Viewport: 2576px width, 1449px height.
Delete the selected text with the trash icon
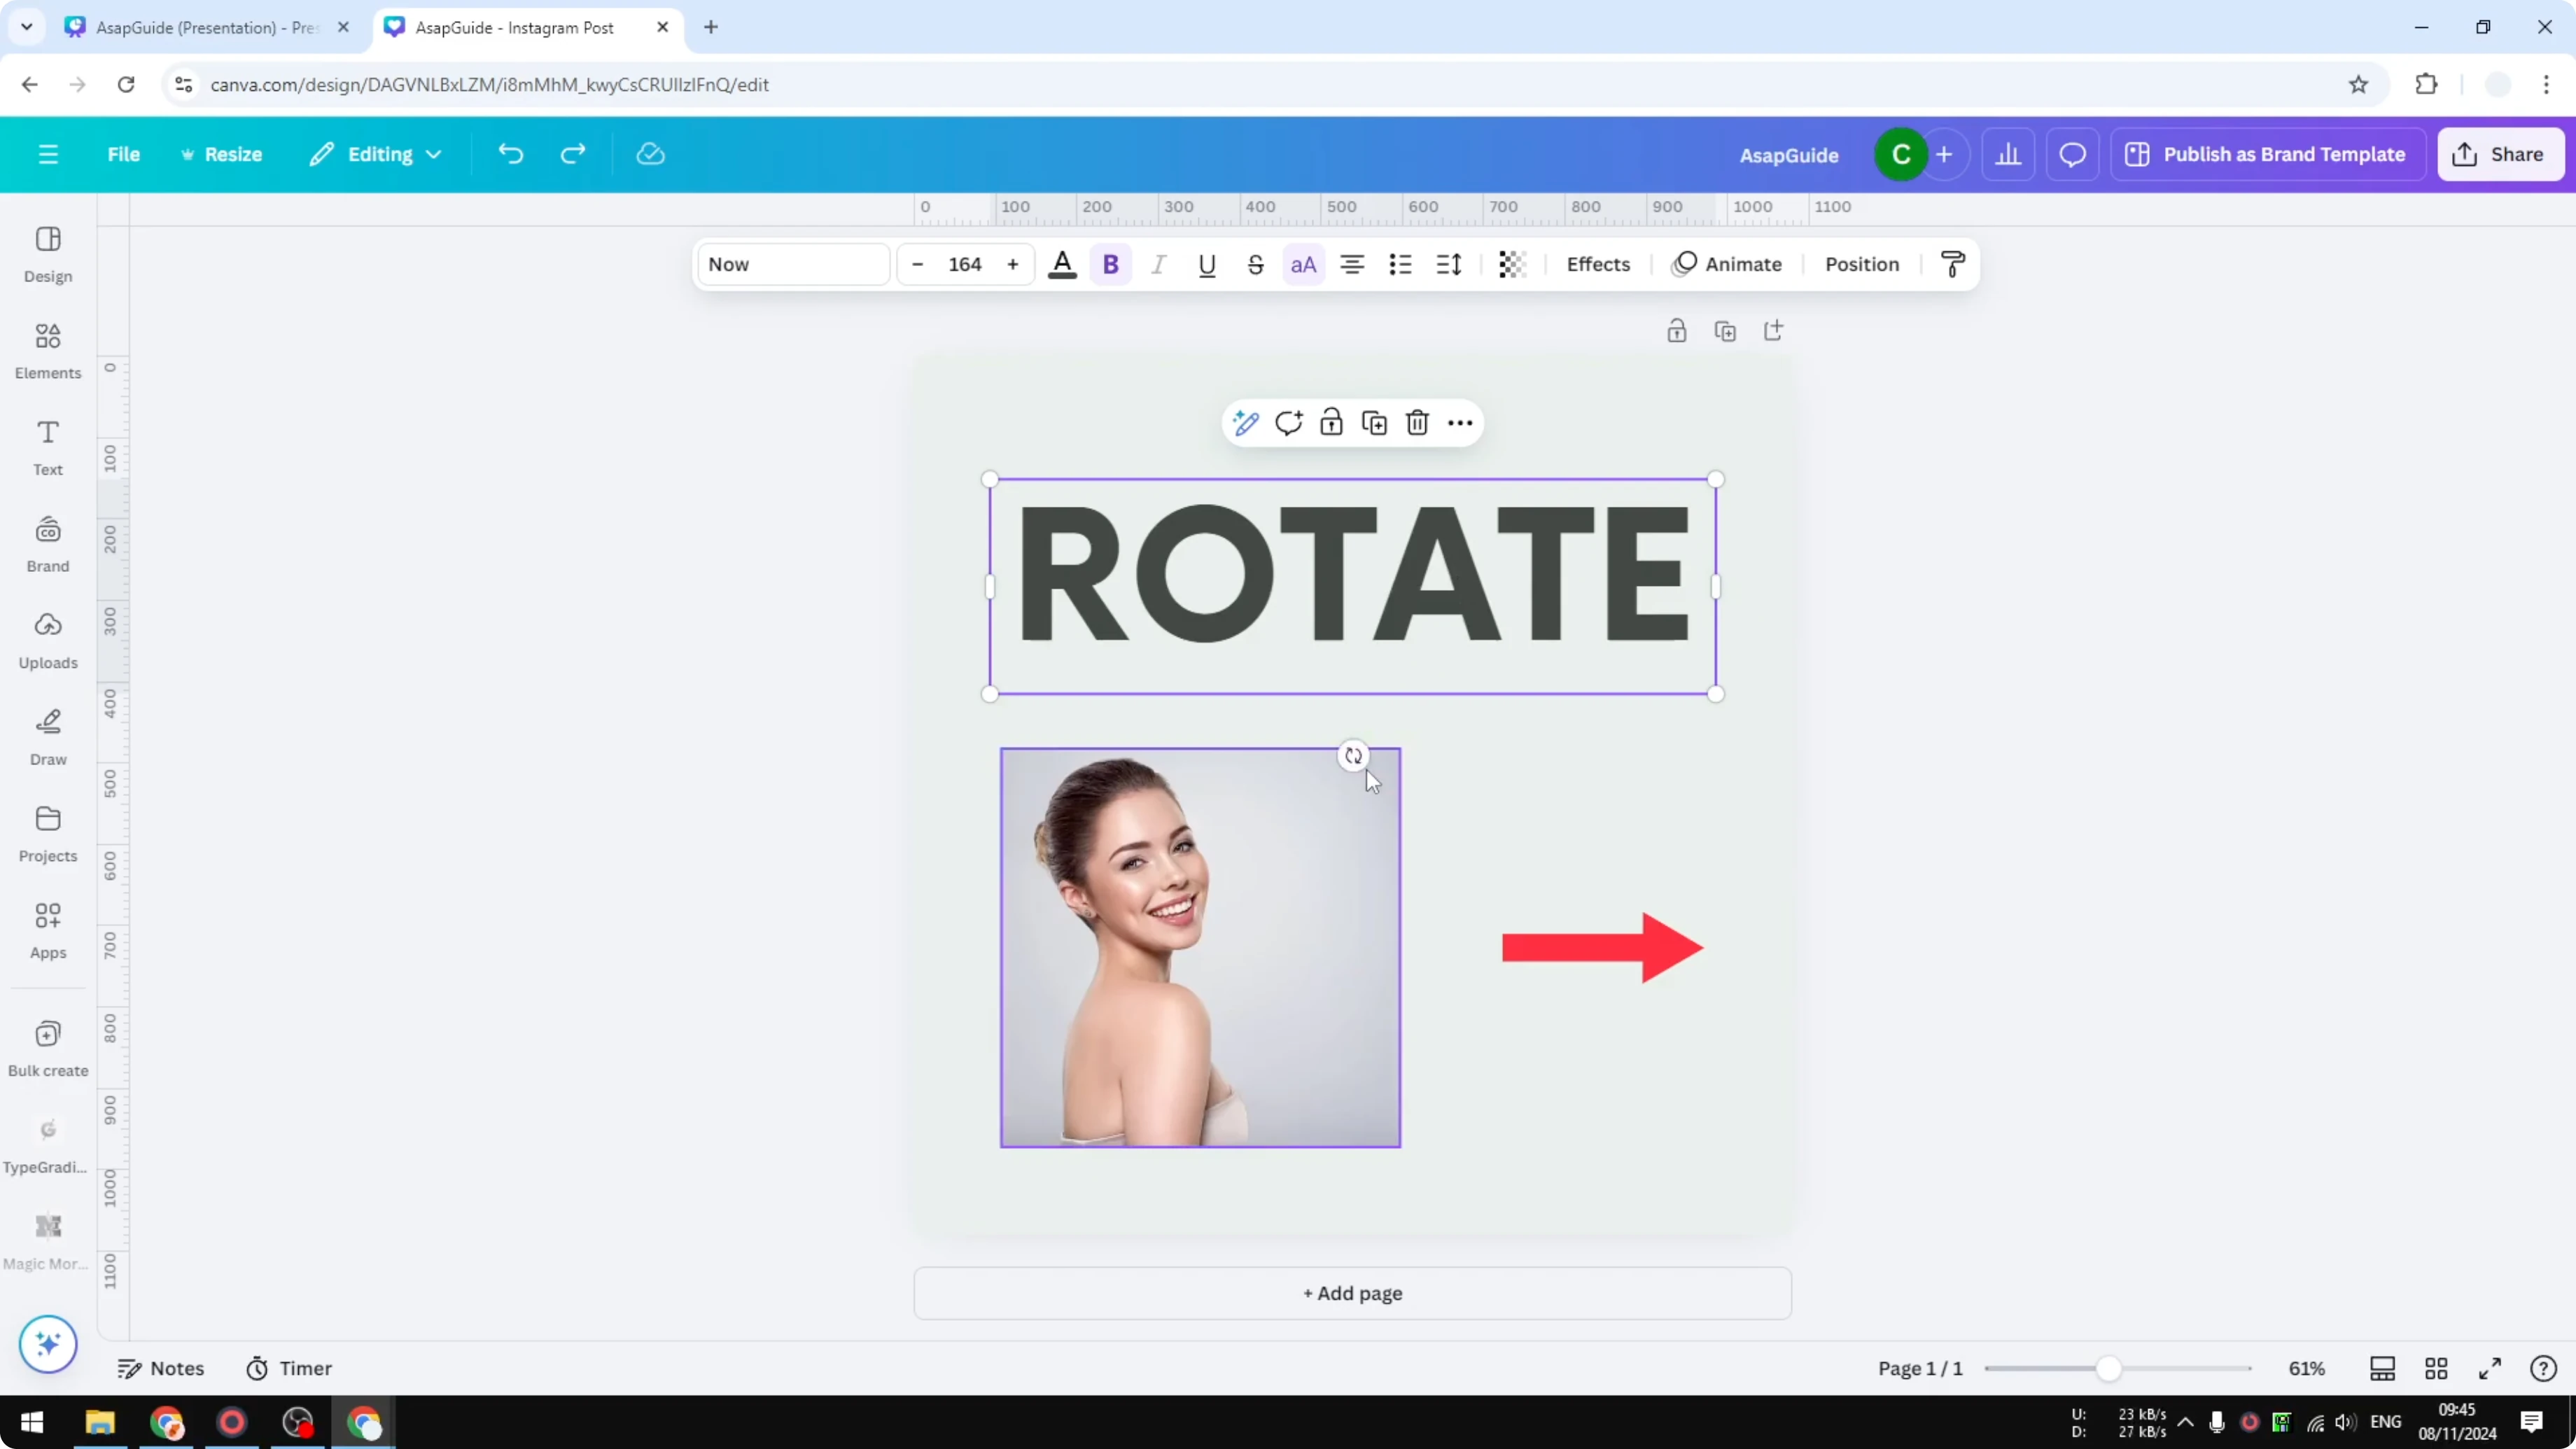(1417, 422)
